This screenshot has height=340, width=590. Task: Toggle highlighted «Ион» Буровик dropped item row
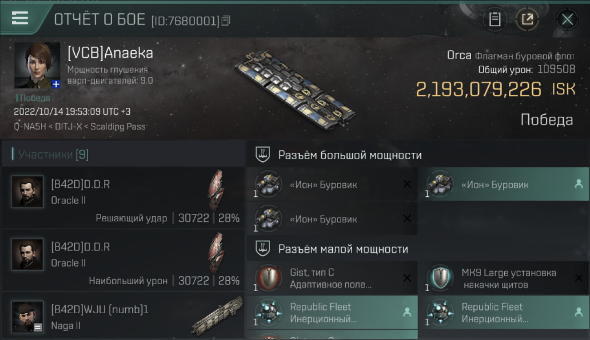(504, 185)
